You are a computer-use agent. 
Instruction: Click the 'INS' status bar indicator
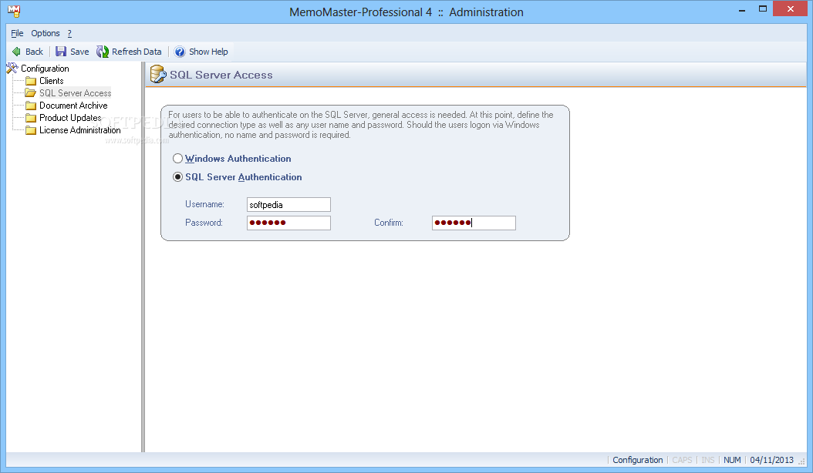(x=708, y=460)
